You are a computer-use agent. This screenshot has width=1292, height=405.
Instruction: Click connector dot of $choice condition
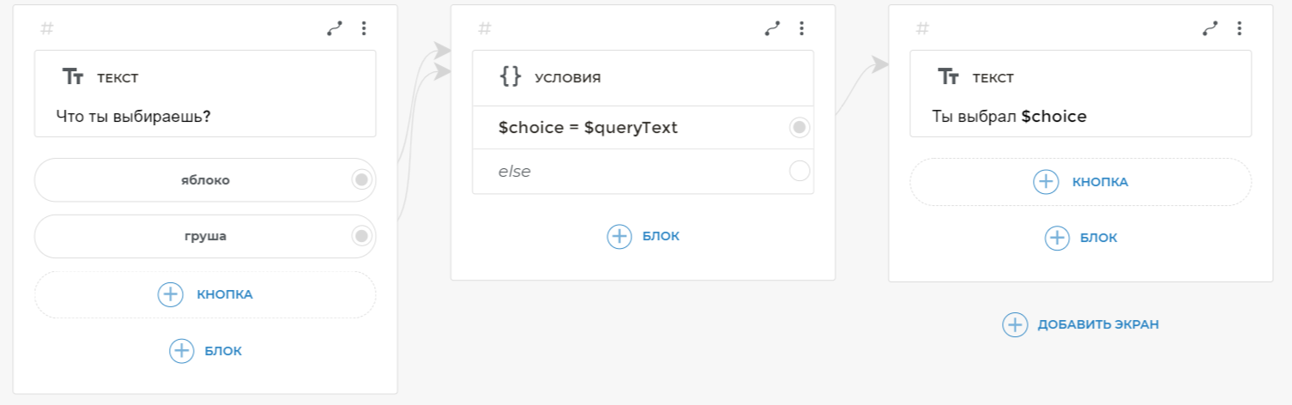[x=799, y=128]
